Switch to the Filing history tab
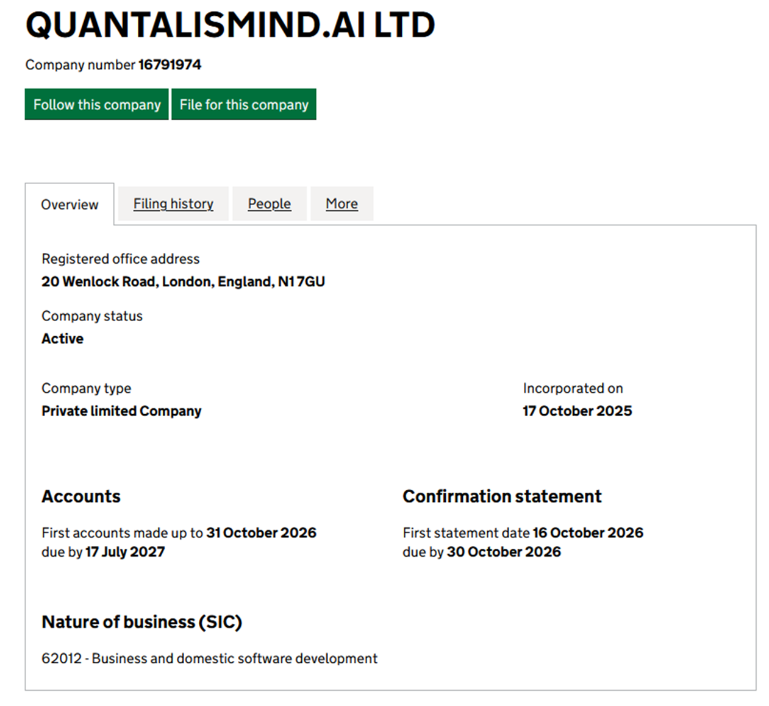The height and width of the screenshot is (706, 769). (173, 203)
